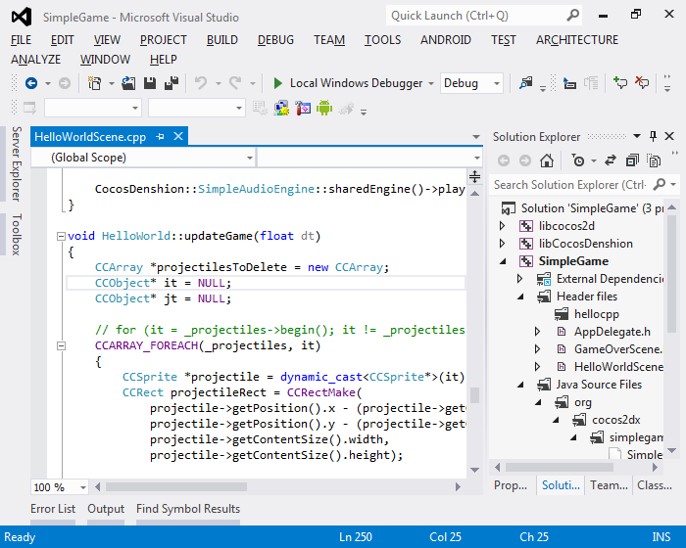This screenshot has height=548, width=686.
Task: Click the Visual Studio logo icon
Action: point(22,17)
